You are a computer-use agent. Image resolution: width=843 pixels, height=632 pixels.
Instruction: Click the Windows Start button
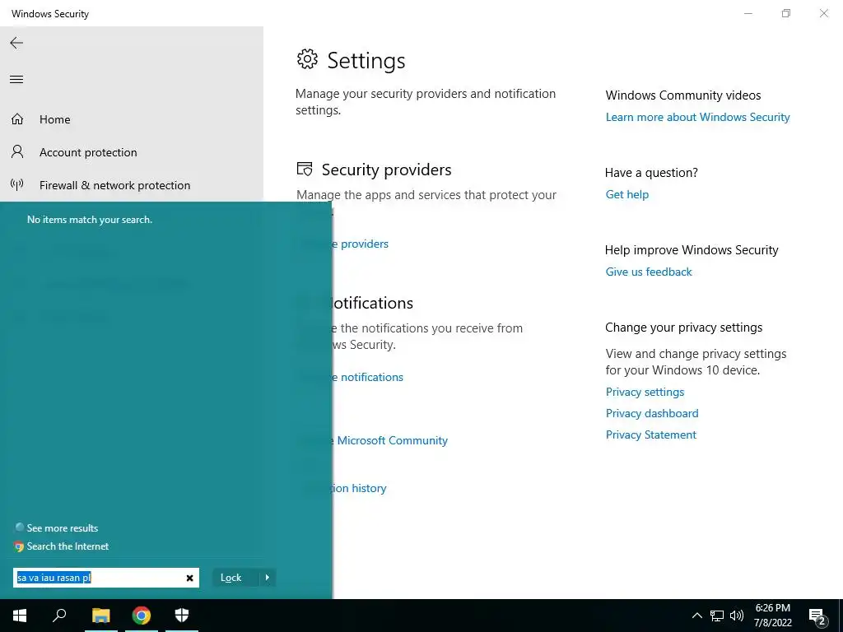[20, 616]
